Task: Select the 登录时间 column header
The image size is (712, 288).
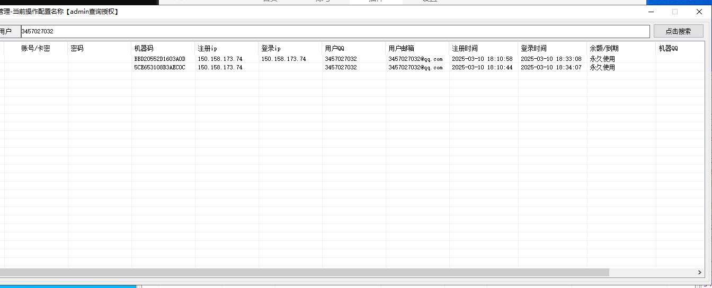Action: click(x=552, y=48)
